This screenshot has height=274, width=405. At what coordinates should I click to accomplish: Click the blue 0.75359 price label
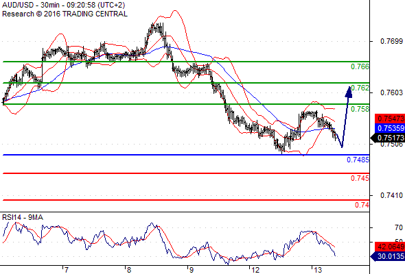390,128
